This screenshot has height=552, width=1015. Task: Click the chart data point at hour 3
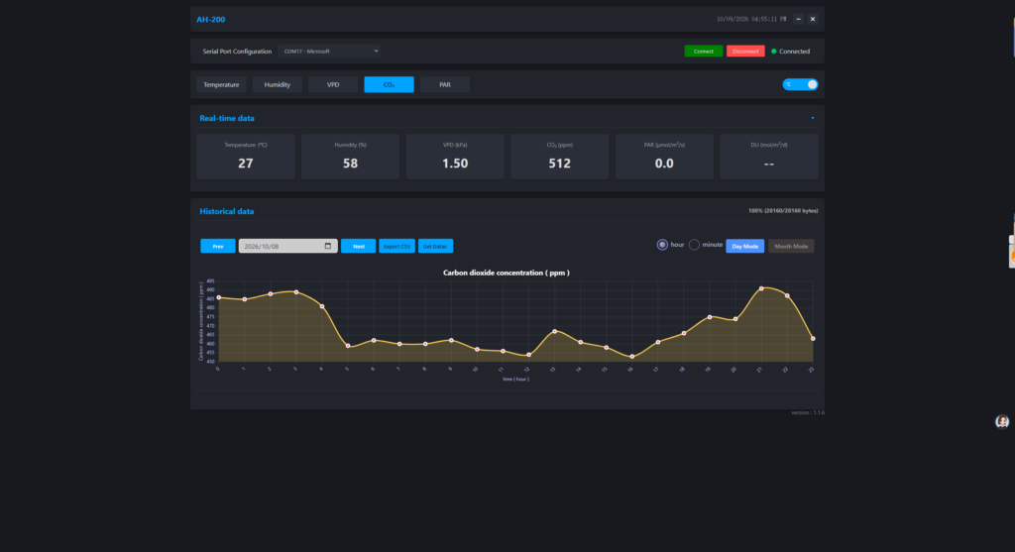[296, 292]
